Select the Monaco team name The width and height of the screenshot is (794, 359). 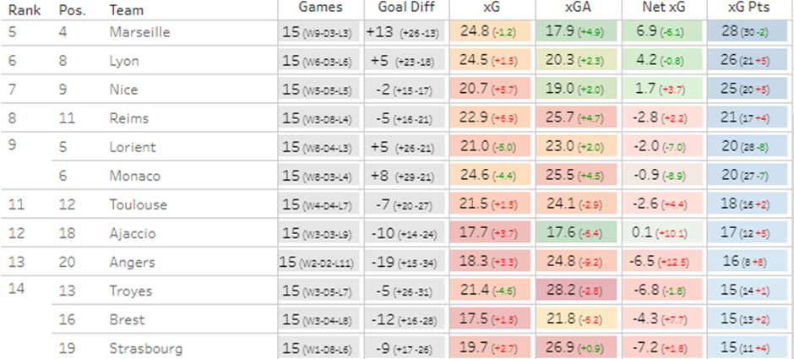(133, 176)
